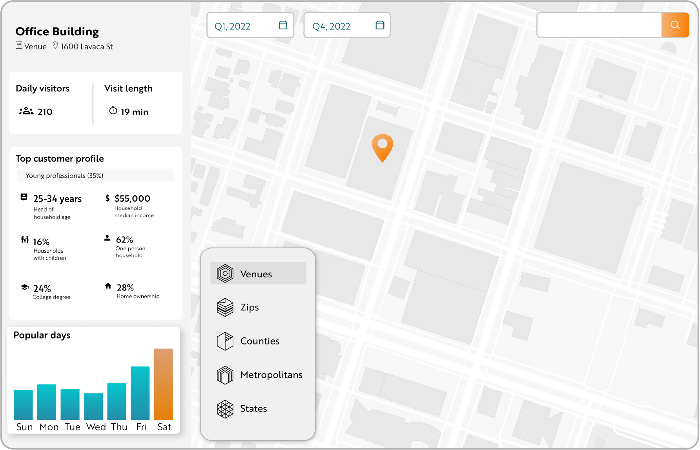Click the house icon next to home ownership
This screenshot has height=450, width=700.
click(x=108, y=286)
